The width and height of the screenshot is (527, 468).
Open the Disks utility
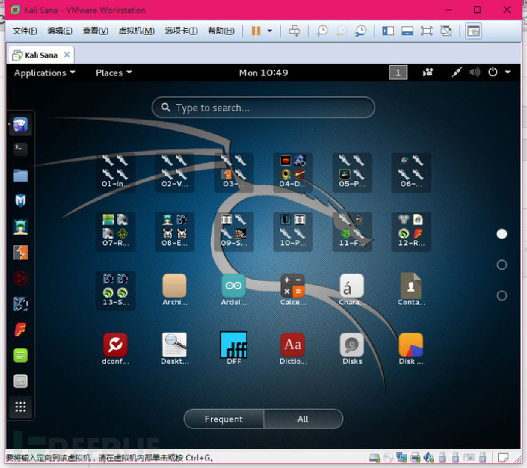click(352, 347)
